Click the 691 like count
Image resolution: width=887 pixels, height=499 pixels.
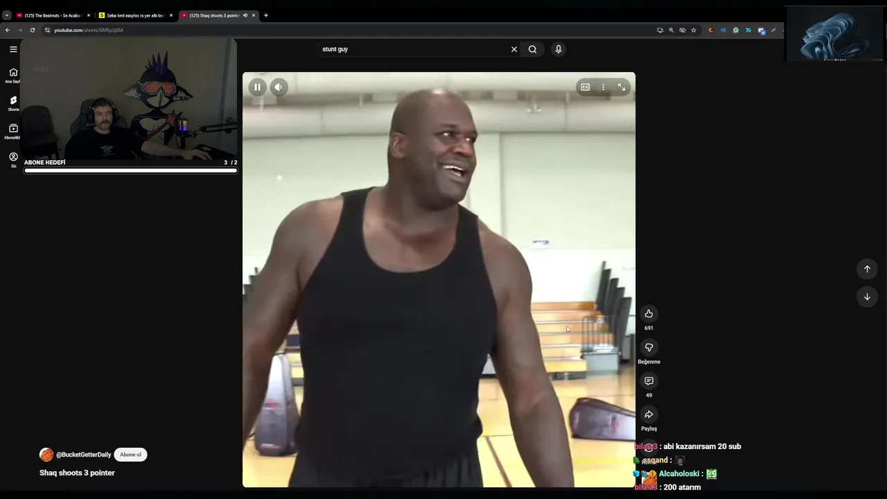point(649,328)
